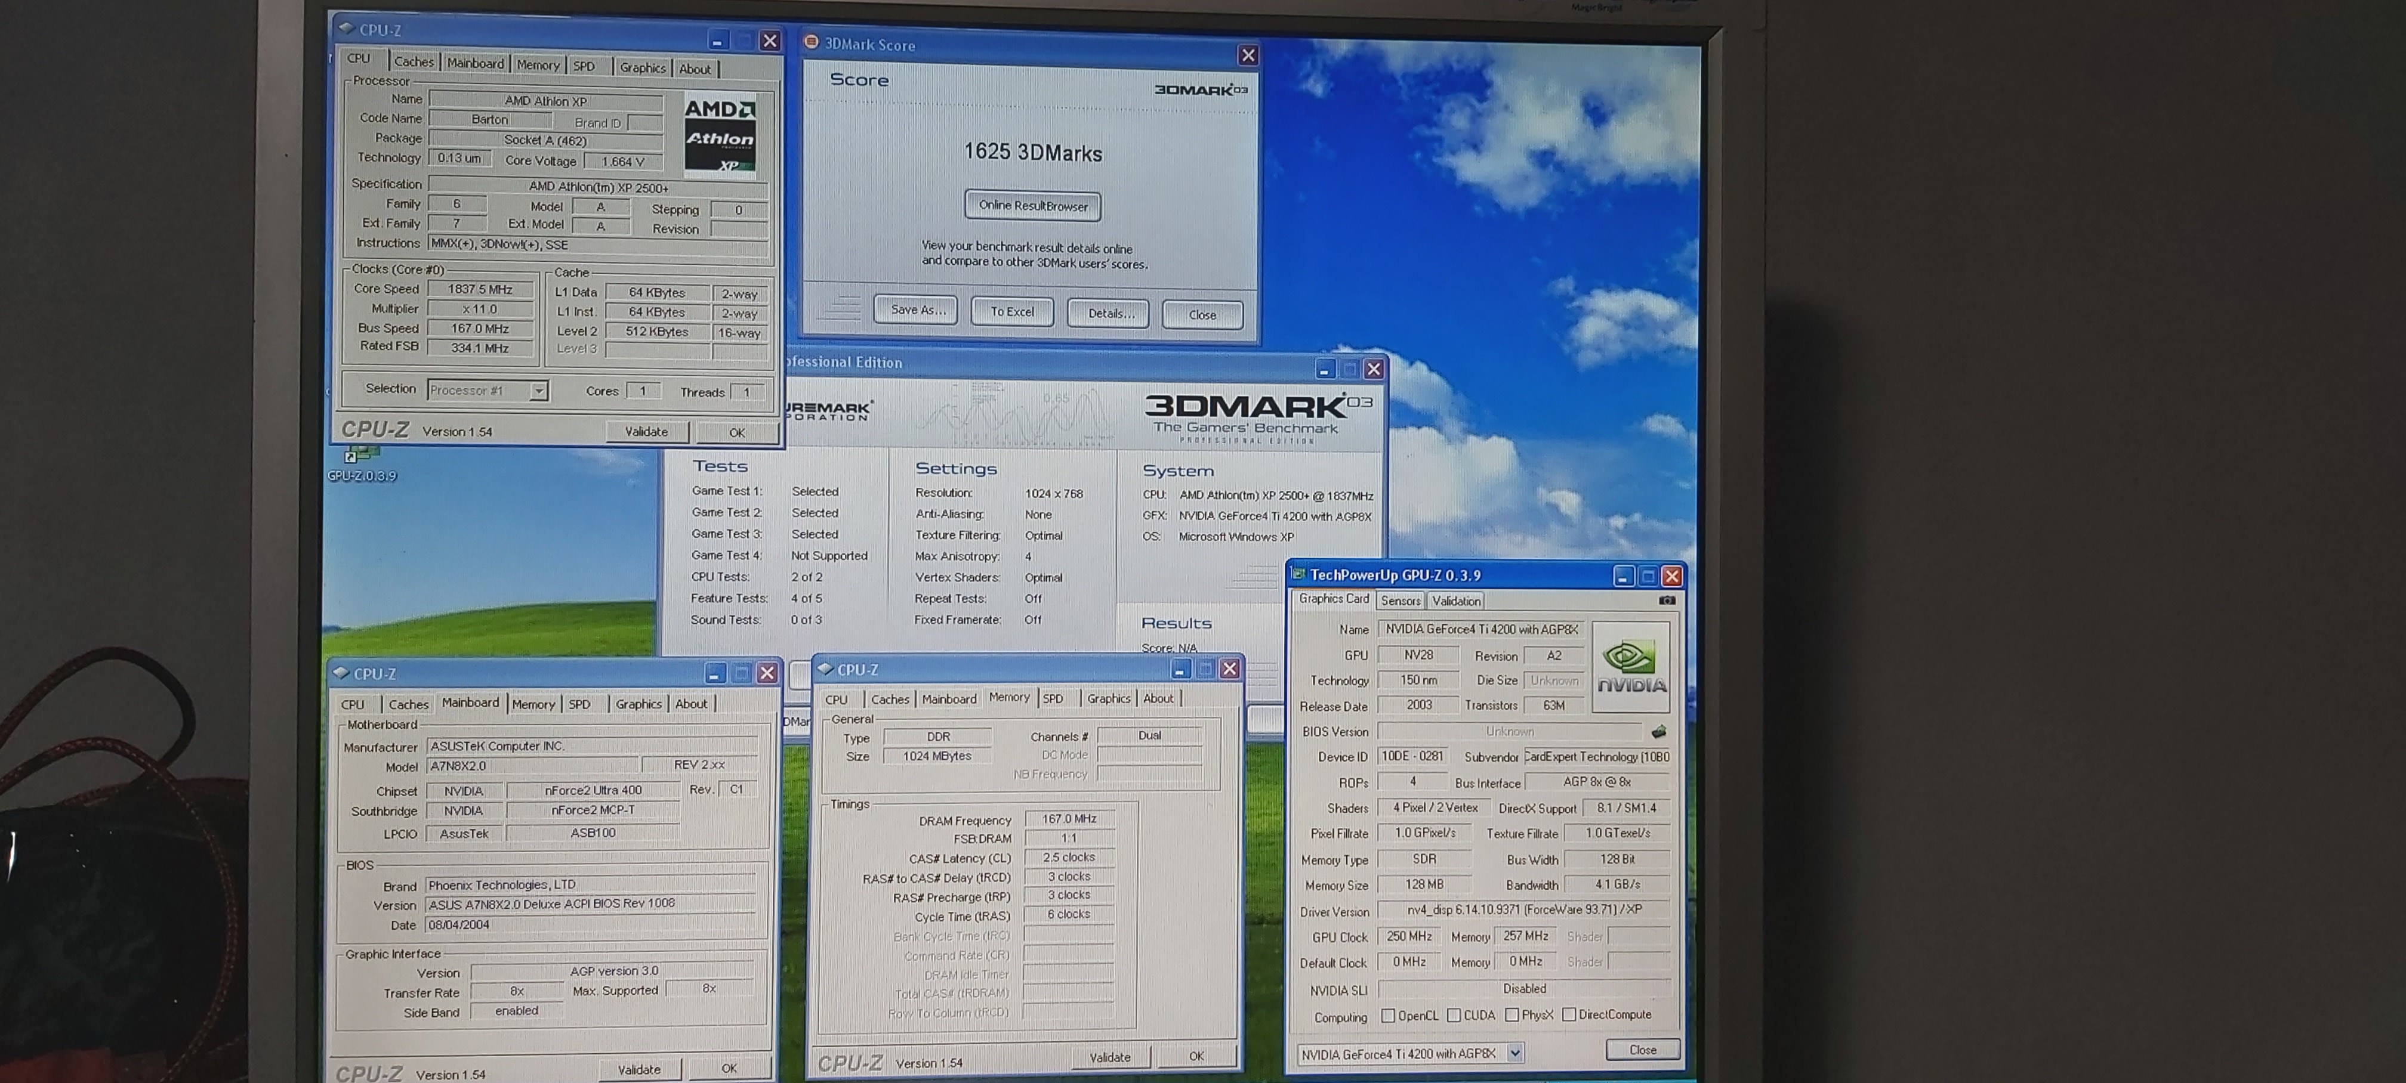This screenshot has height=1083, width=2406.
Task: Open CPU tab in Memory CPU-Z window
Action: 836,700
